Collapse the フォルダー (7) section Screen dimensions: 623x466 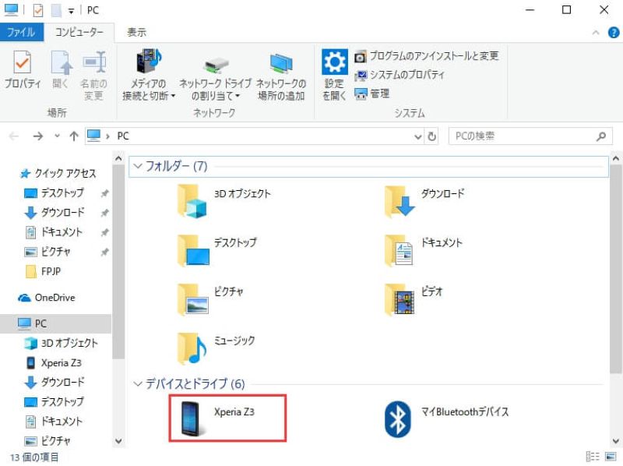click(x=138, y=166)
